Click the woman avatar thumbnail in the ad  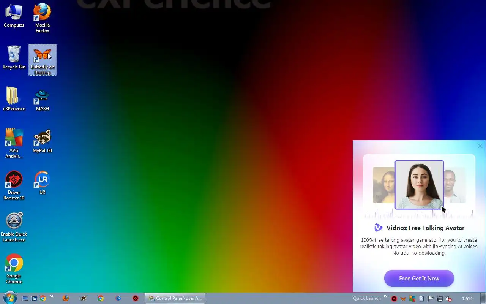click(419, 185)
